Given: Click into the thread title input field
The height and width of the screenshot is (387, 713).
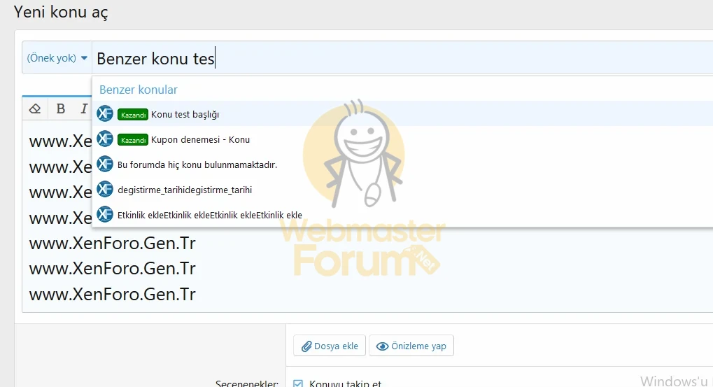Looking at the screenshot, I should (420, 58).
